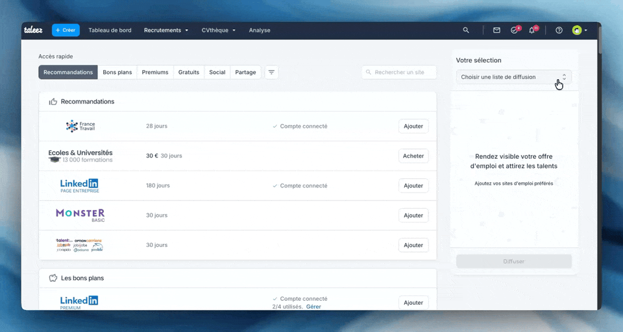Open the messages envelope icon
This screenshot has height=332, width=623.
tap(496, 30)
